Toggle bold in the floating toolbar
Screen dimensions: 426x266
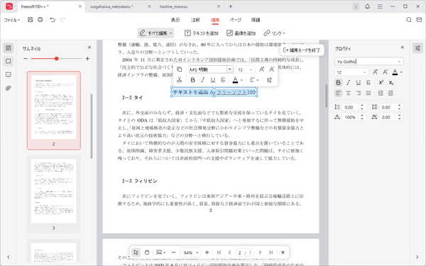(x=193, y=80)
